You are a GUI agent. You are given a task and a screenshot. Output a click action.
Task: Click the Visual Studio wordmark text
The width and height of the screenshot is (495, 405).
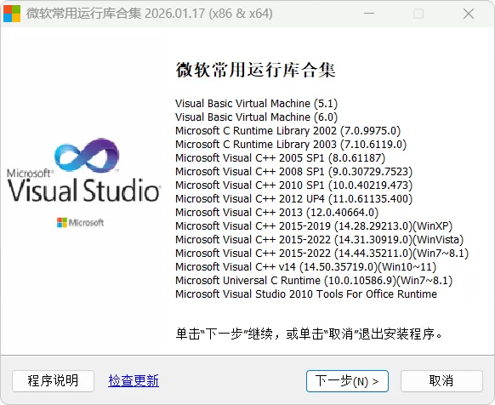click(83, 190)
